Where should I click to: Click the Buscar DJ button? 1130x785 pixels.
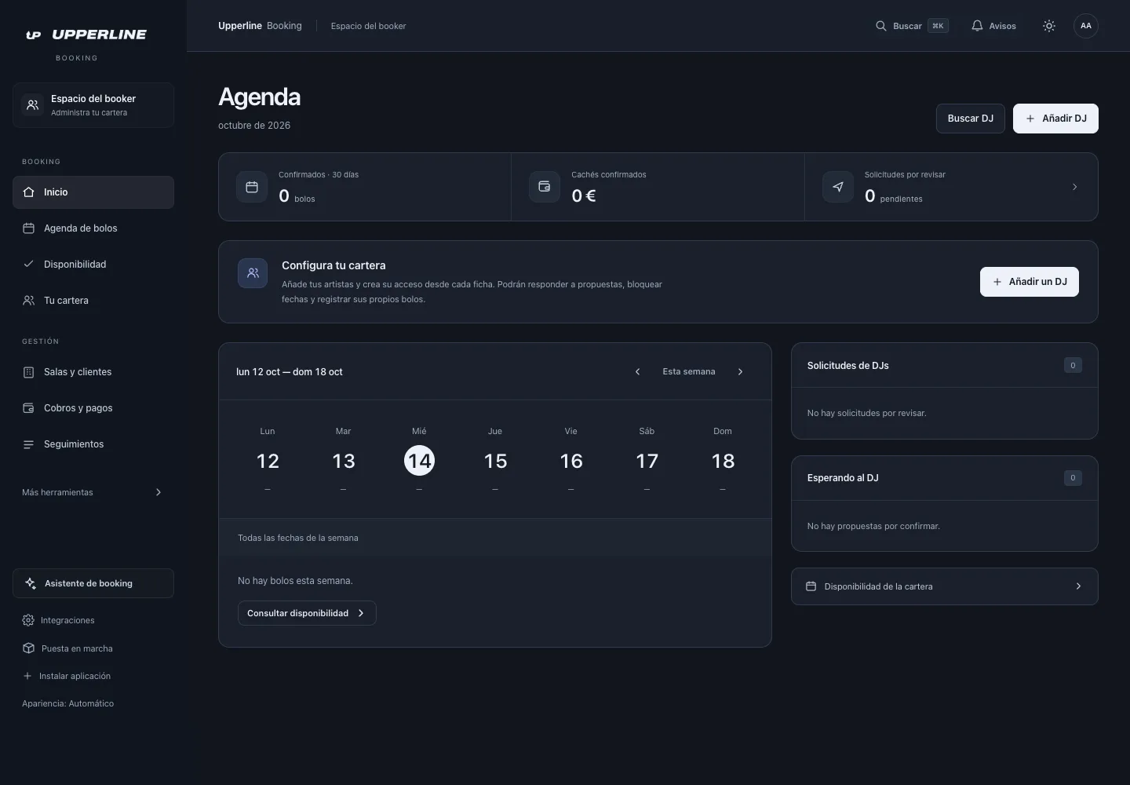point(971,119)
